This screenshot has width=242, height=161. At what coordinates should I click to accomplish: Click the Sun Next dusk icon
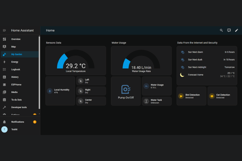(182, 60)
